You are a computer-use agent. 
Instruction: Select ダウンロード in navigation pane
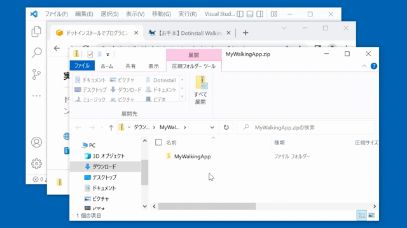[105, 167]
